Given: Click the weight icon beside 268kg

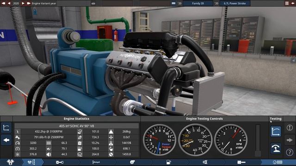Looking at the screenshot, I should coord(111,131).
